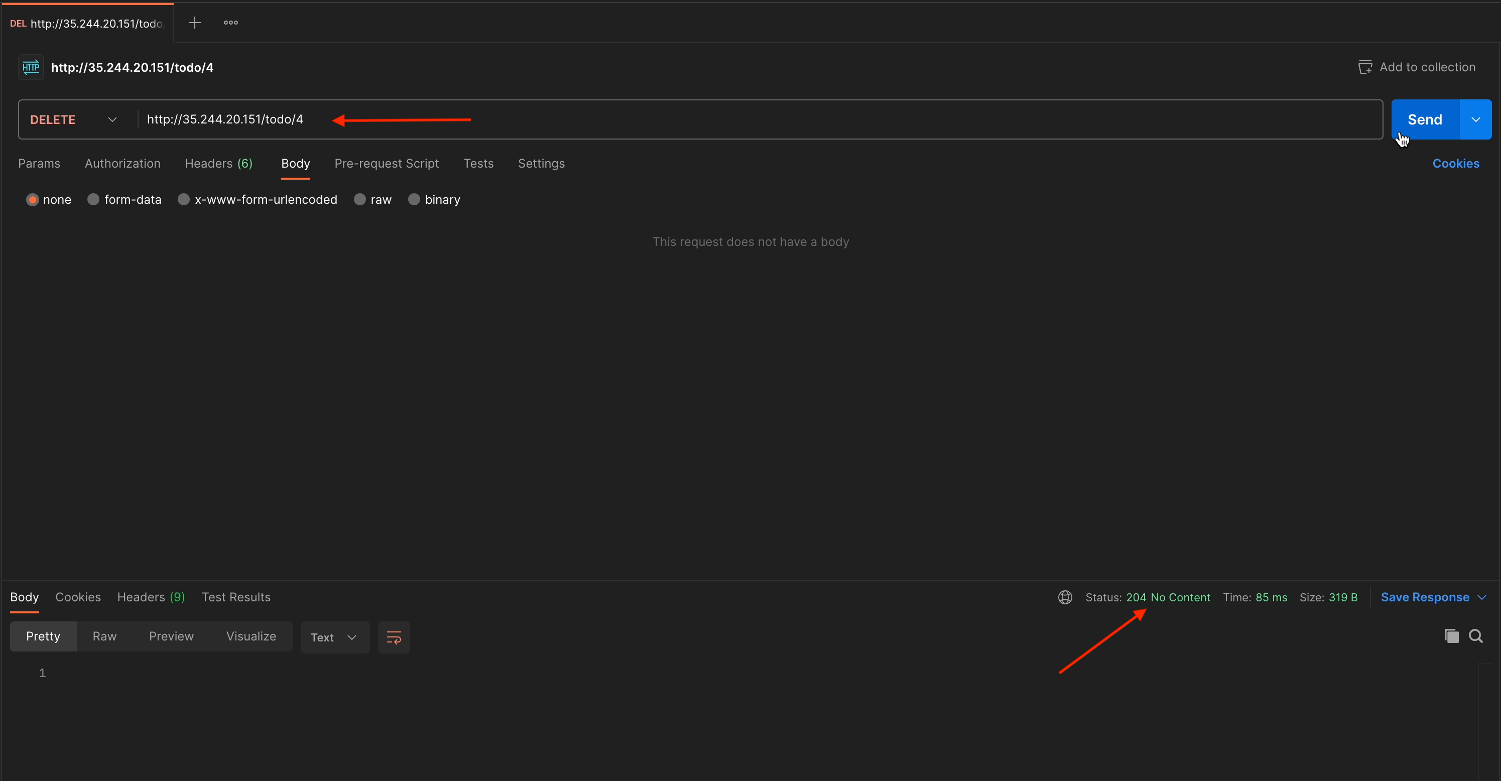This screenshot has height=781, width=1501.
Task: Click the HTTP request type icon
Action: point(31,68)
